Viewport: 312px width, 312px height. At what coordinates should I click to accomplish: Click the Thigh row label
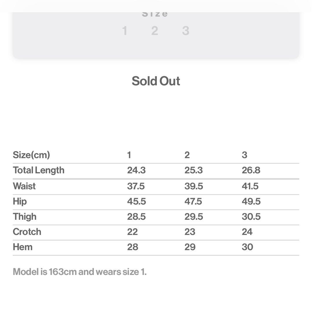click(x=25, y=217)
